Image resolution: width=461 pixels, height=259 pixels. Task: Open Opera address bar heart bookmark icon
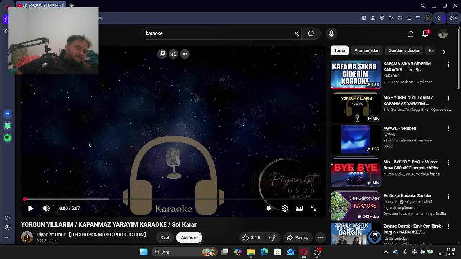pyautogui.click(x=400, y=18)
